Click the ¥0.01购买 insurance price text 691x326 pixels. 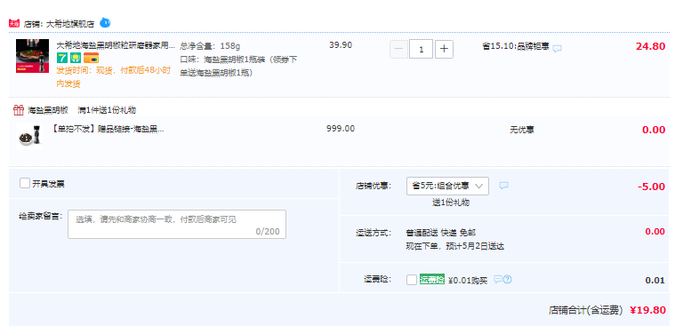(468, 280)
